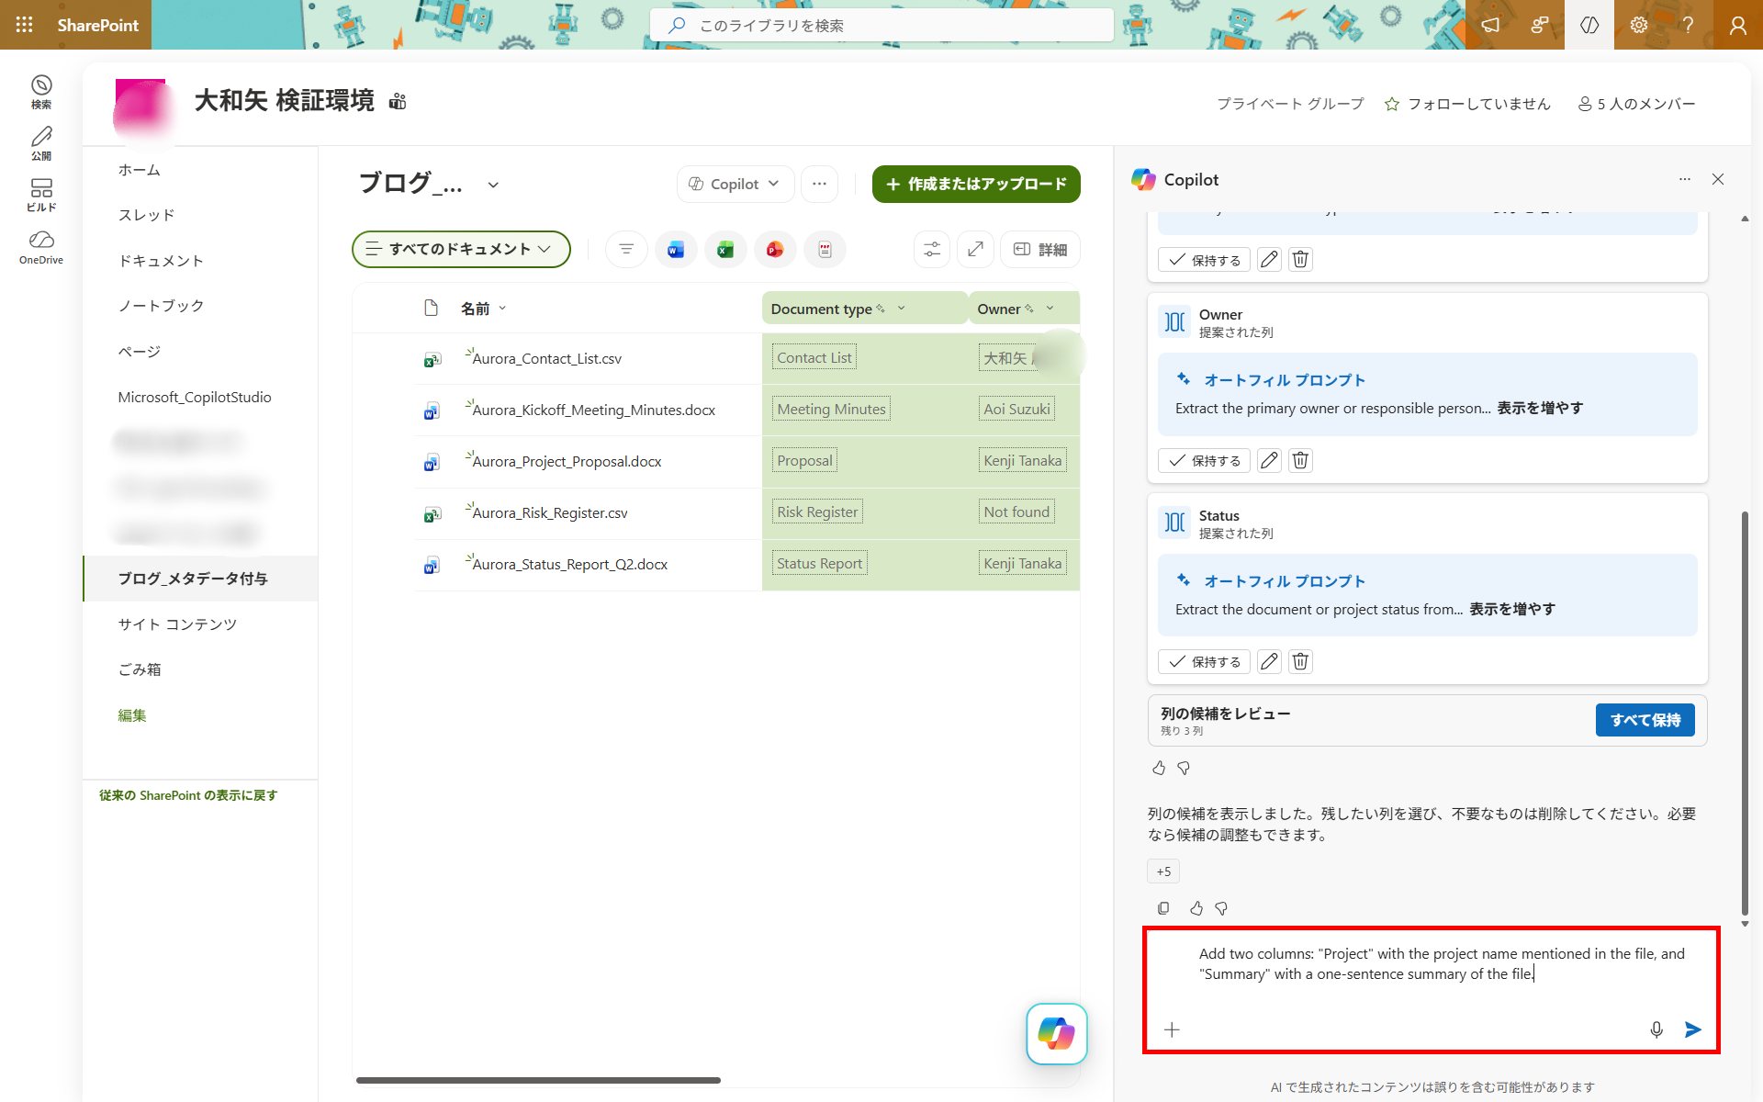Click 従来の SharePoint の表示に戻す link
This screenshot has height=1102, width=1763.
[x=188, y=795]
